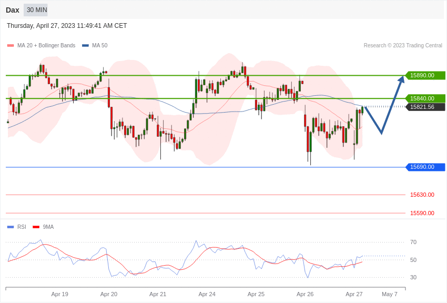Click the 15590.00 support level label

422,213
